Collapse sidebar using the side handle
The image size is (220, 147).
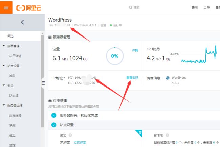[43, 83]
